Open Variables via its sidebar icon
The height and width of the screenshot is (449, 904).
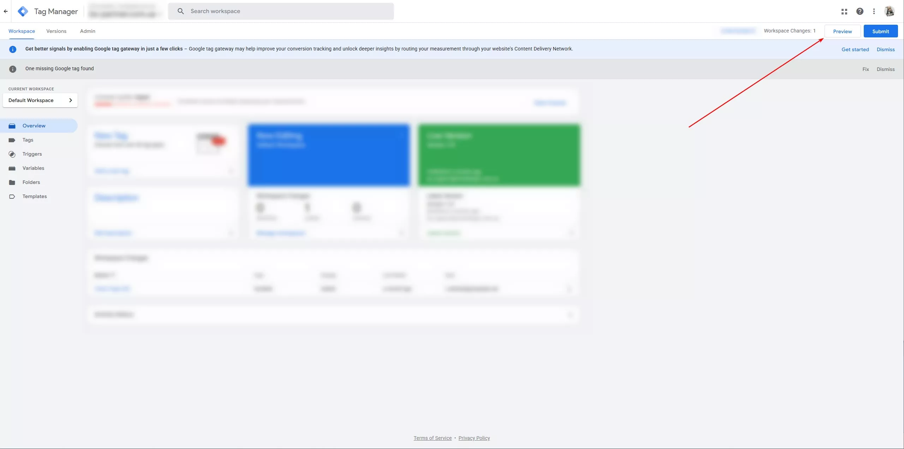(12, 168)
